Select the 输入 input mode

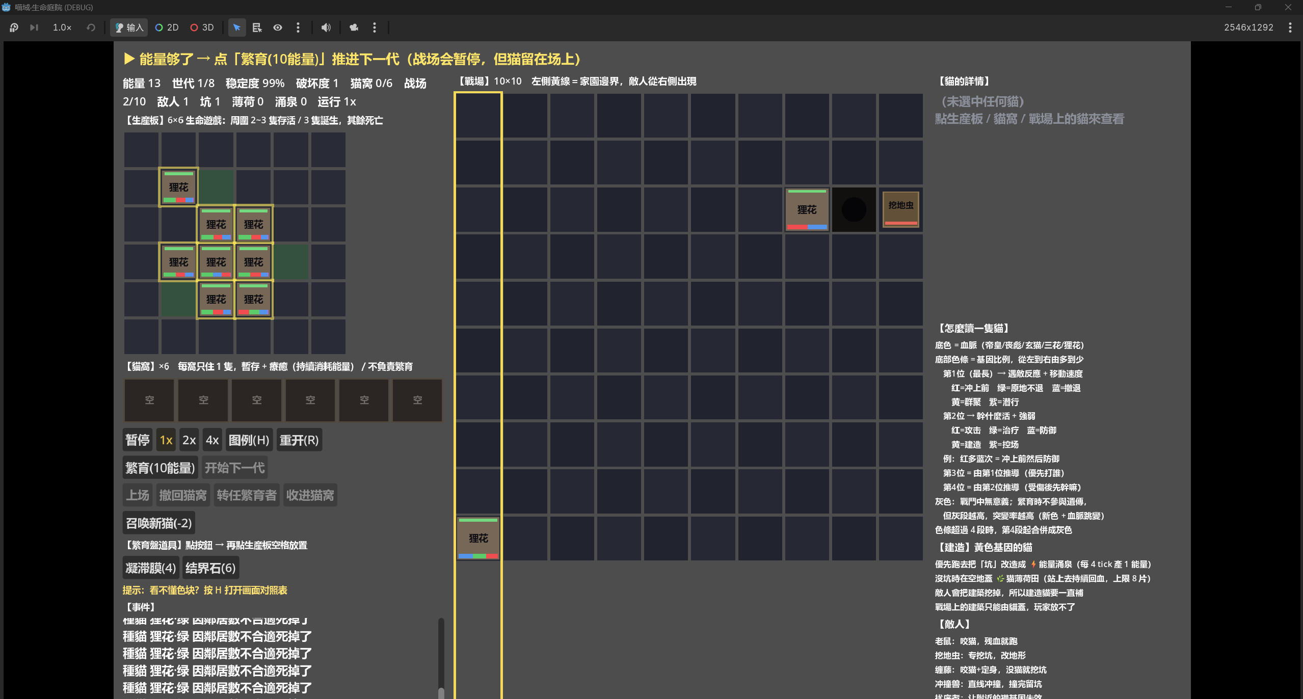coord(129,28)
